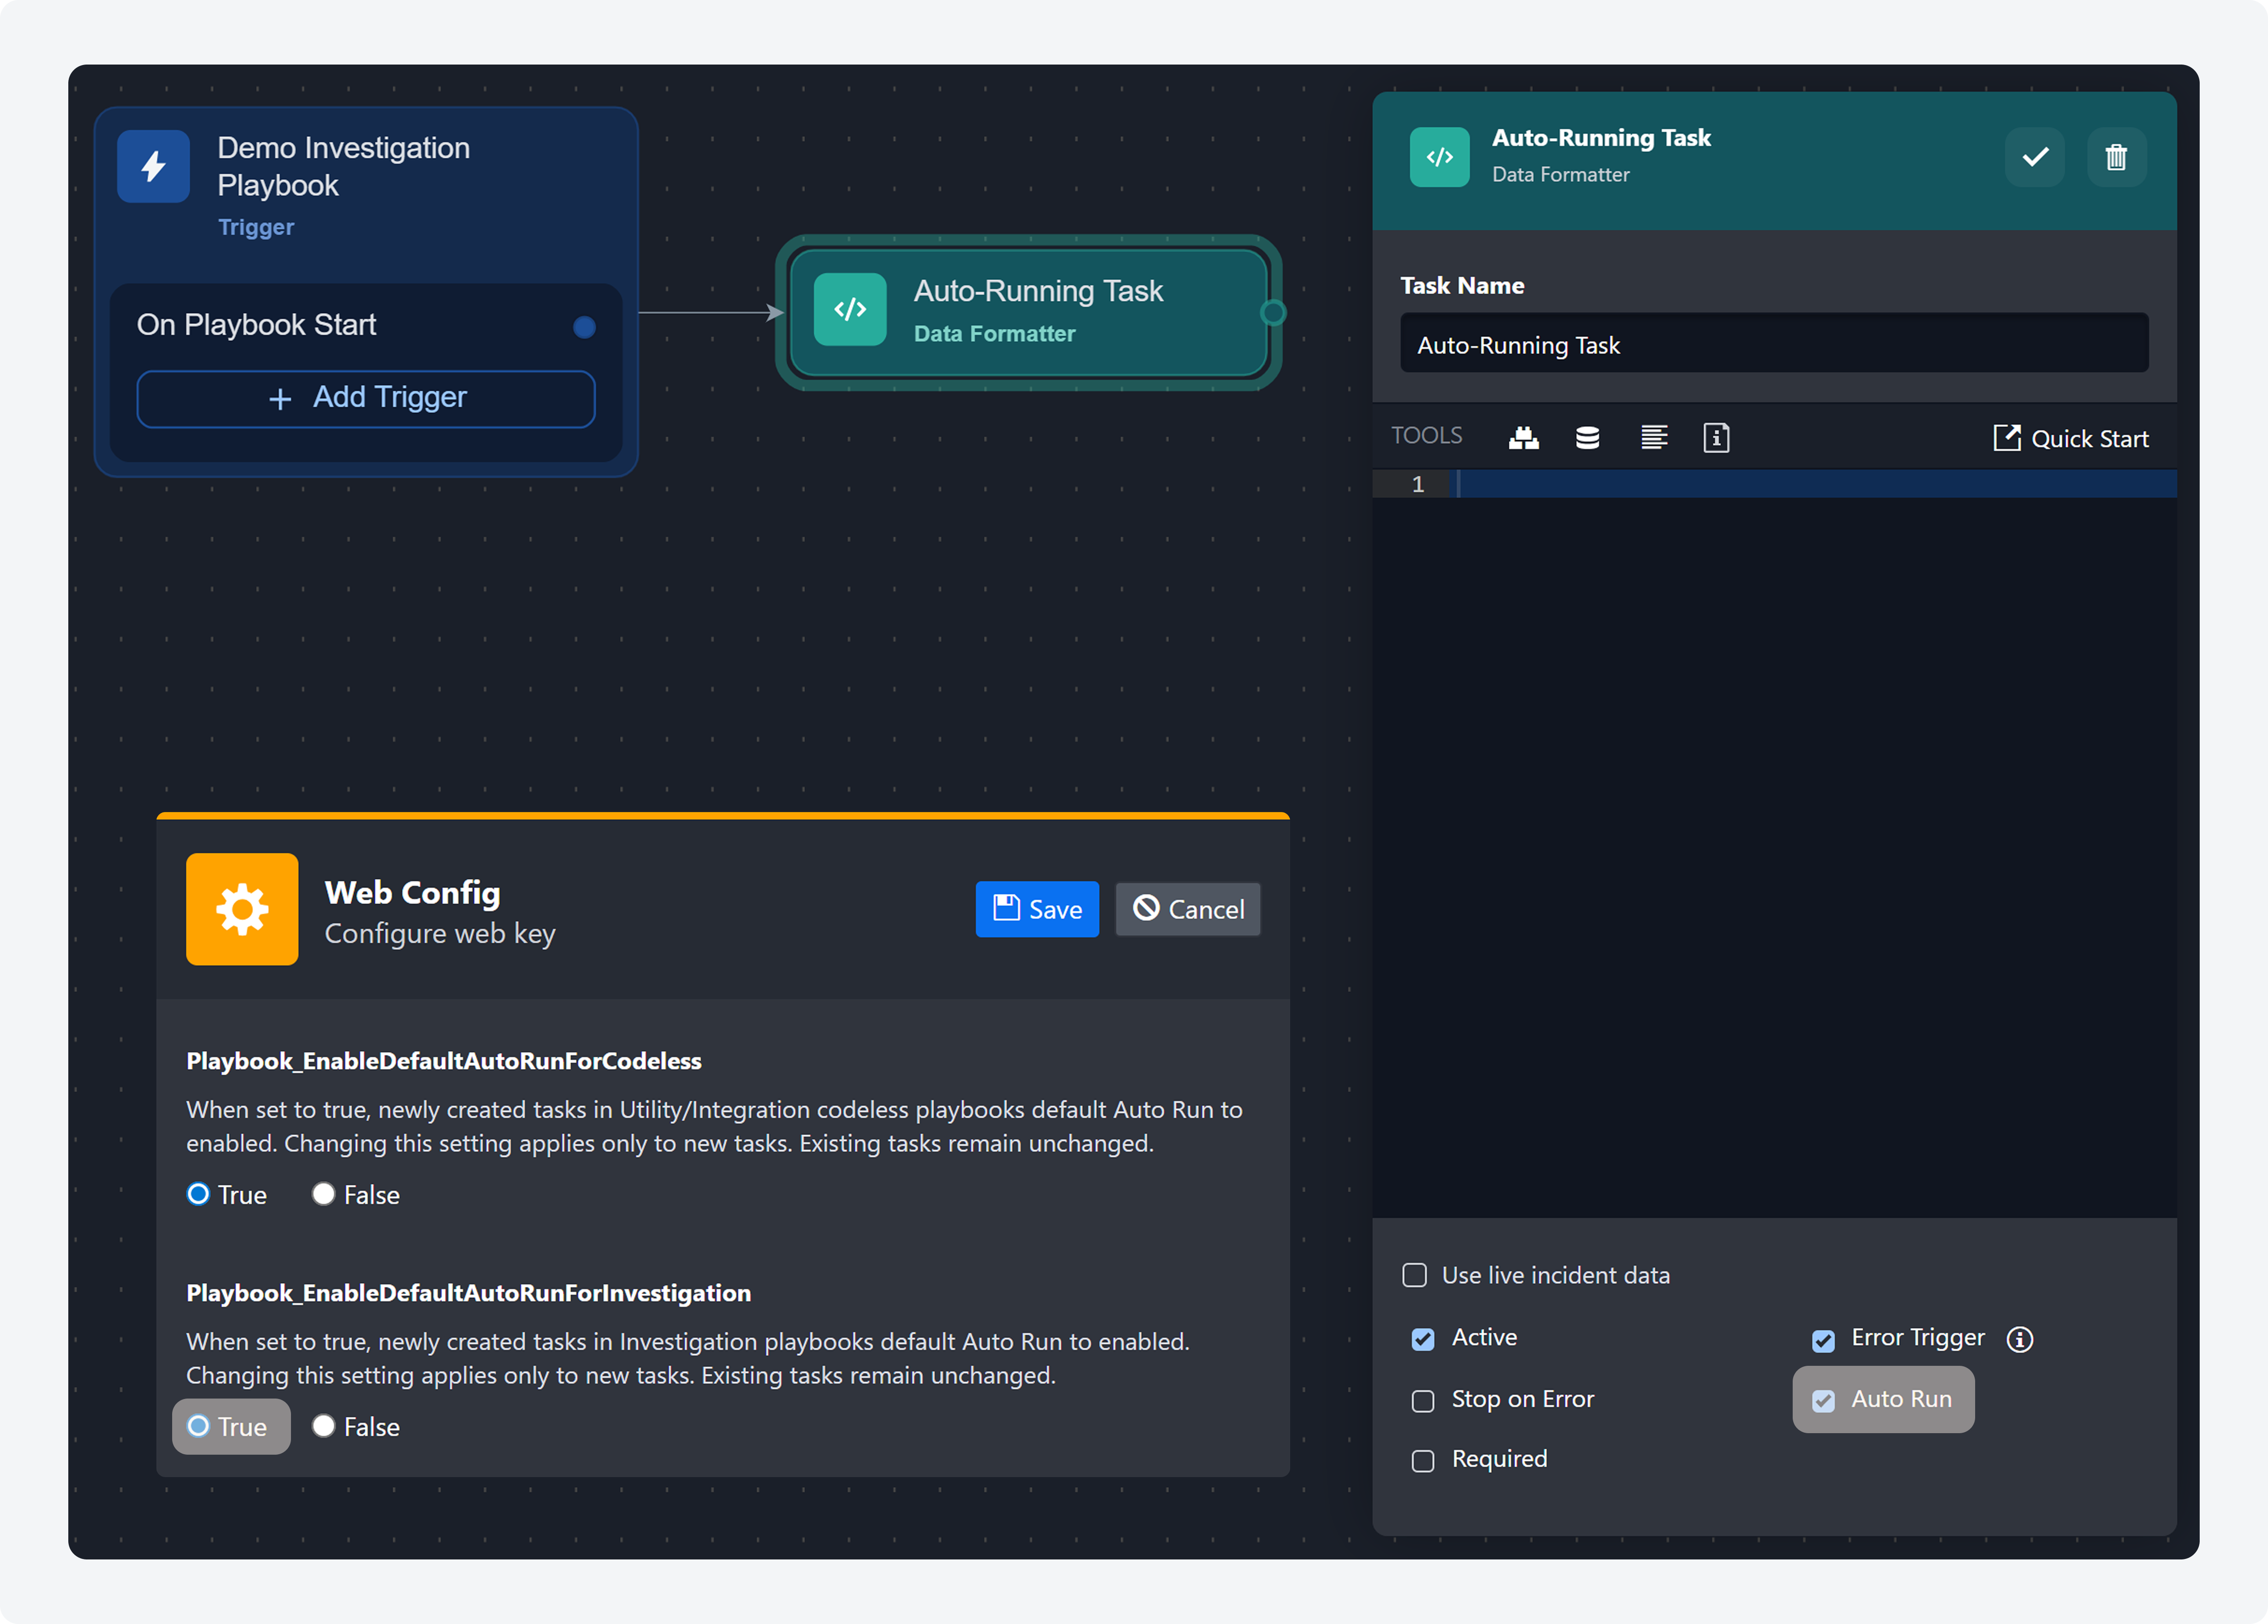The height and width of the screenshot is (1624, 2268).
Task: Cancel the Web Config changes
Action: [1188, 909]
